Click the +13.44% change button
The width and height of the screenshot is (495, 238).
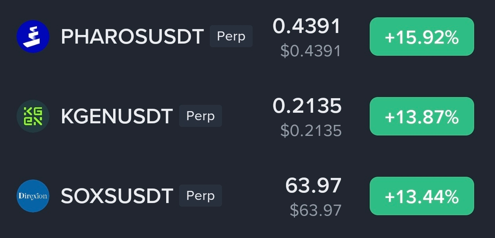click(422, 196)
